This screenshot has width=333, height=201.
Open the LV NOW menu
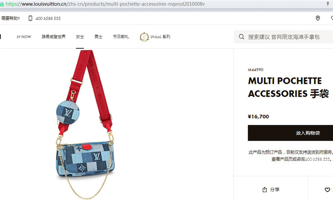coord(24,37)
